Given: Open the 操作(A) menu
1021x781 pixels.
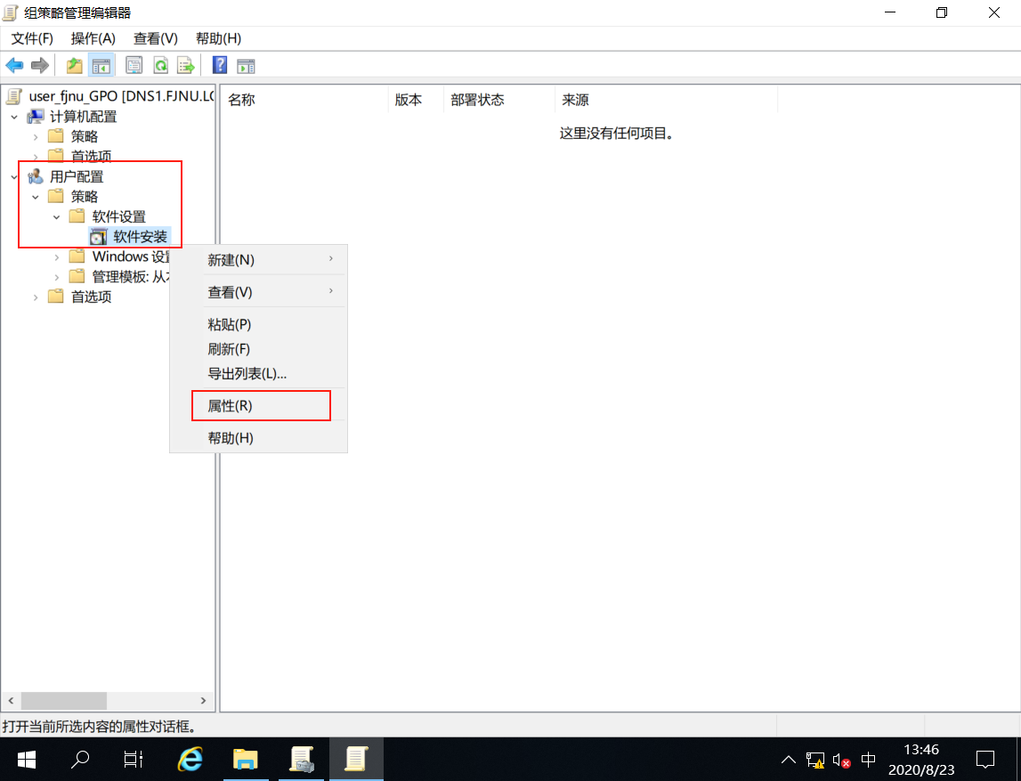Looking at the screenshot, I should click(93, 38).
